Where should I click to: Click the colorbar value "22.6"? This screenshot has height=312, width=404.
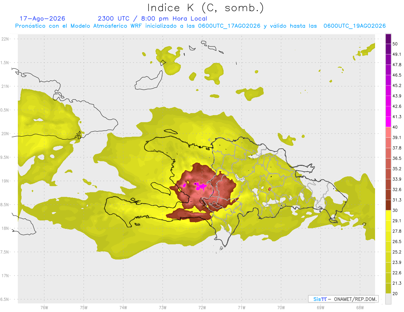tap(397, 273)
